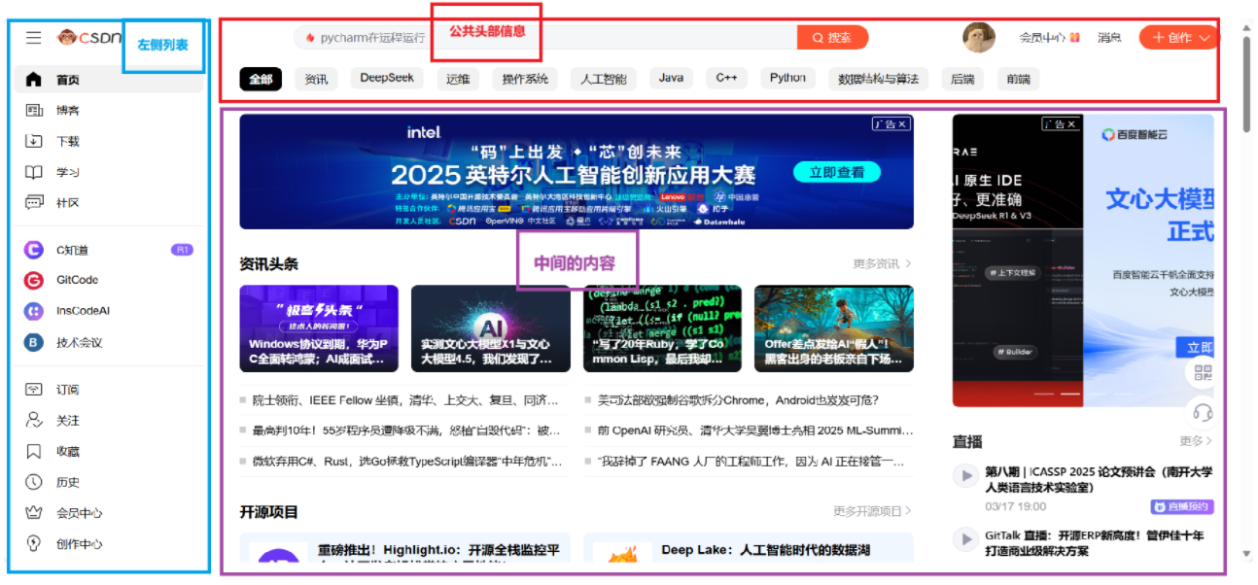Select the 操作系统 category tab
This screenshot has width=1258, height=585.
click(x=525, y=80)
